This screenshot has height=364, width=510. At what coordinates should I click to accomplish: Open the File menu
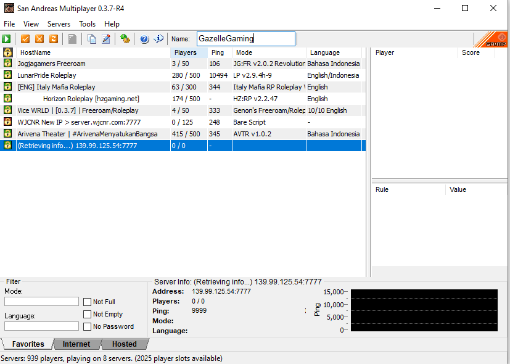[x=9, y=24]
